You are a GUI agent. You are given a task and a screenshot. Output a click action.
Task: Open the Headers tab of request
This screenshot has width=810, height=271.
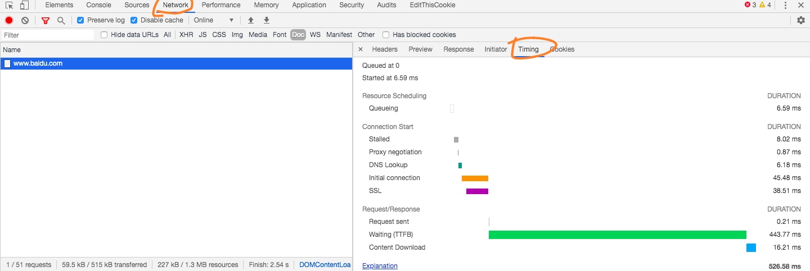click(385, 49)
